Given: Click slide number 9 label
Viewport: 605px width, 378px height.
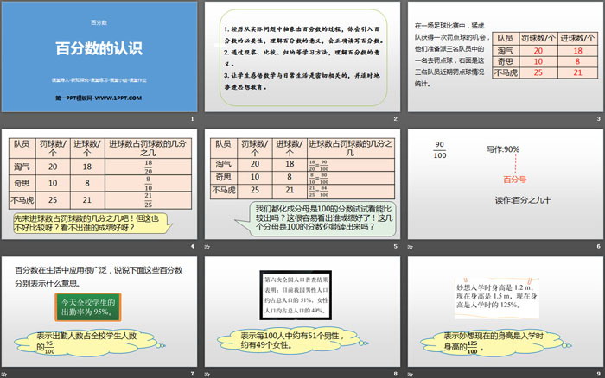Looking at the screenshot, I should [x=598, y=374].
